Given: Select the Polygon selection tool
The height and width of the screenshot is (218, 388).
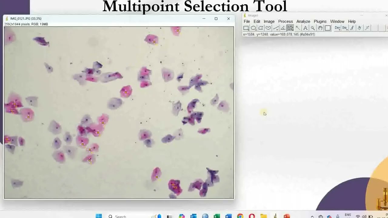Looking at the screenshot, I should point(261,28).
